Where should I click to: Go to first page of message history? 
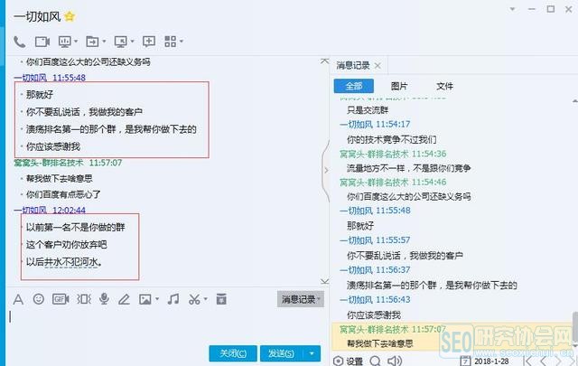[x=527, y=361]
